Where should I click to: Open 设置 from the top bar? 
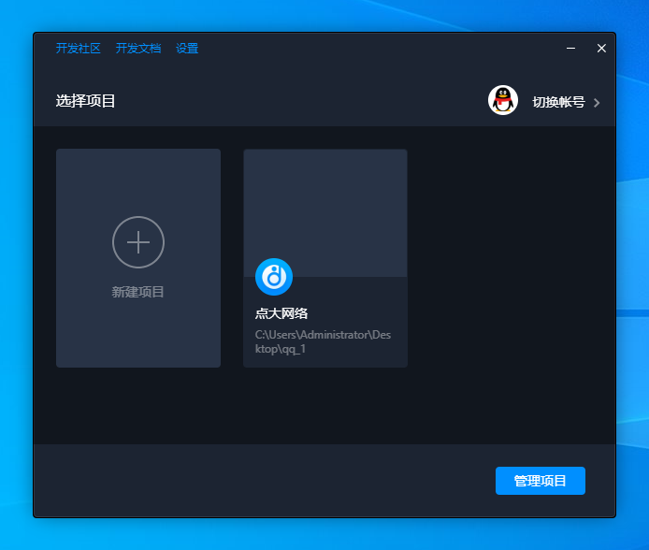pyautogui.click(x=187, y=49)
